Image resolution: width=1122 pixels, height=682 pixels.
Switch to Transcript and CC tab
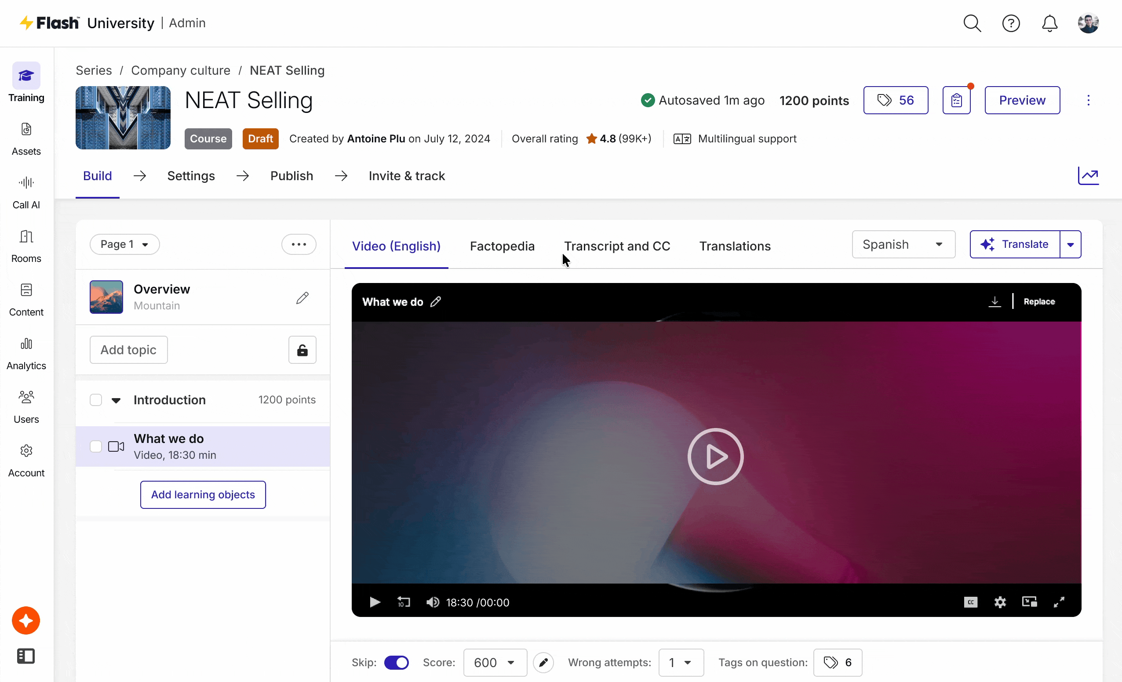tap(617, 246)
